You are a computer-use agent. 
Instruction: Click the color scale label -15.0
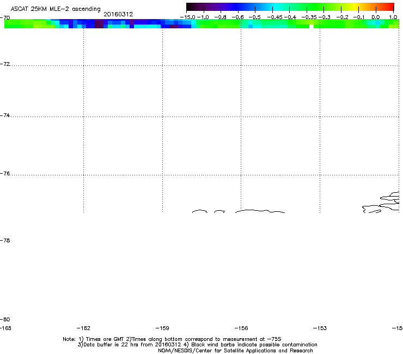(188, 17)
